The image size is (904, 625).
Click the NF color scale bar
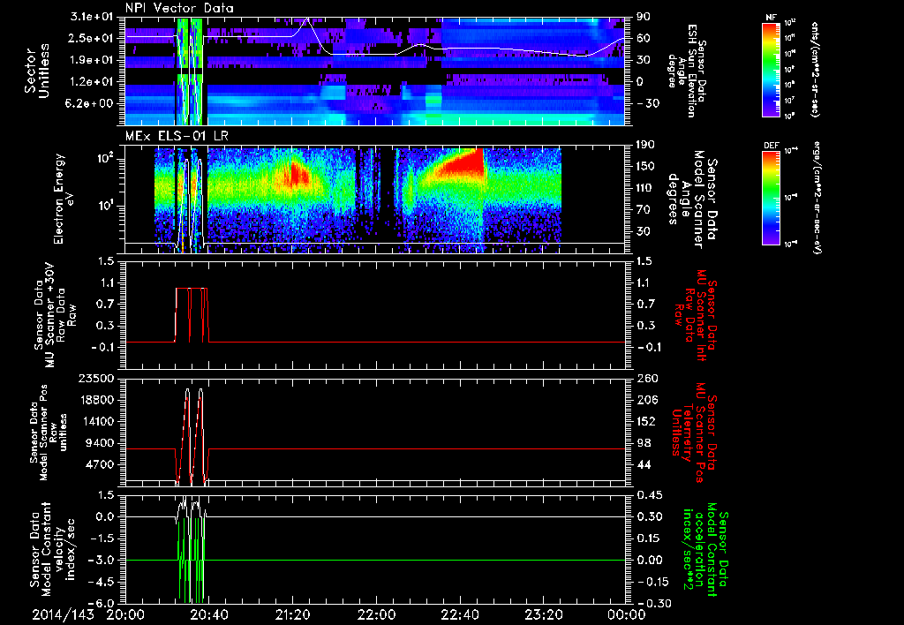pos(772,69)
